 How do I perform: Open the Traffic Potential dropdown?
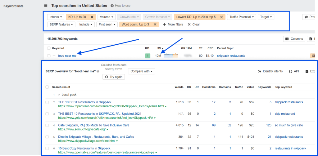[x=242, y=17]
